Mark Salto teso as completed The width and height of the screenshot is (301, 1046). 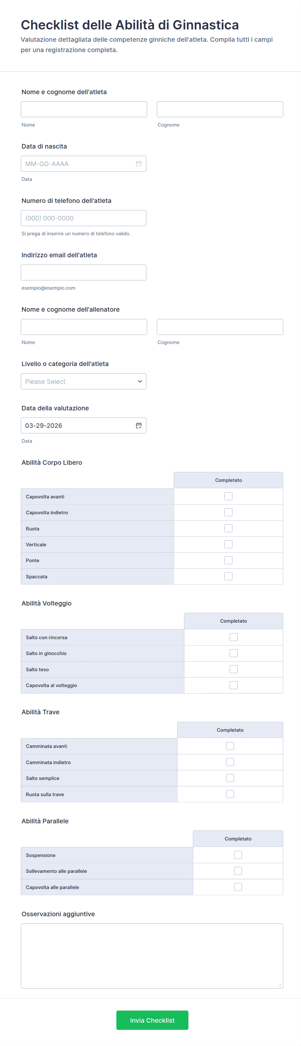coord(234,669)
